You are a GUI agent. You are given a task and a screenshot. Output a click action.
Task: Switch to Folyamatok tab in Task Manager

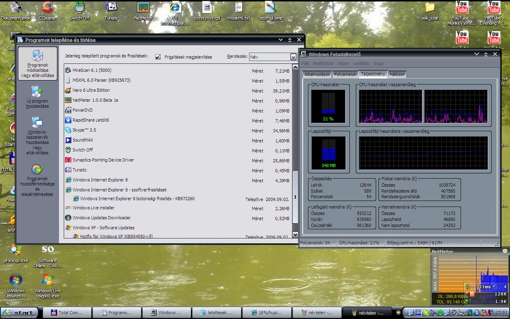pyautogui.click(x=345, y=75)
